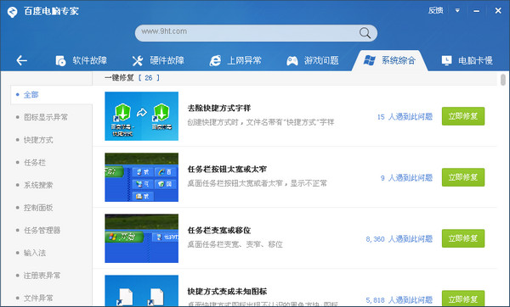Click the Baidu PC Expert logo icon
This screenshot has height=307, width=510.
click(x=13, y=12)
